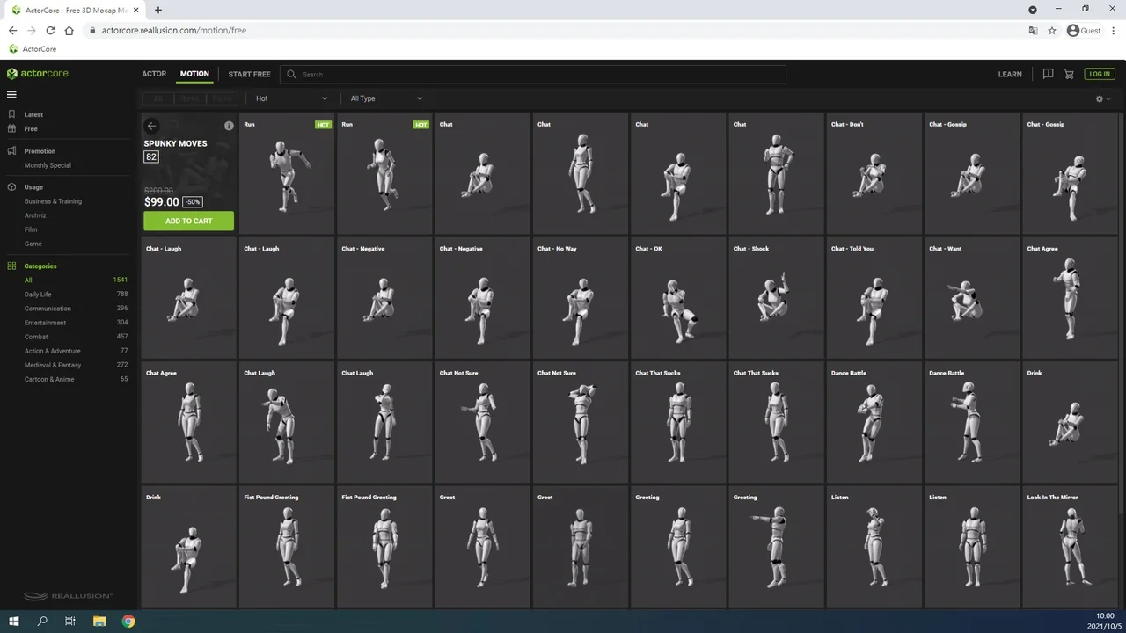Open the hamburger sidebar menu
The width and height of the screenshot is (1126, 633).
coord(11,95)
